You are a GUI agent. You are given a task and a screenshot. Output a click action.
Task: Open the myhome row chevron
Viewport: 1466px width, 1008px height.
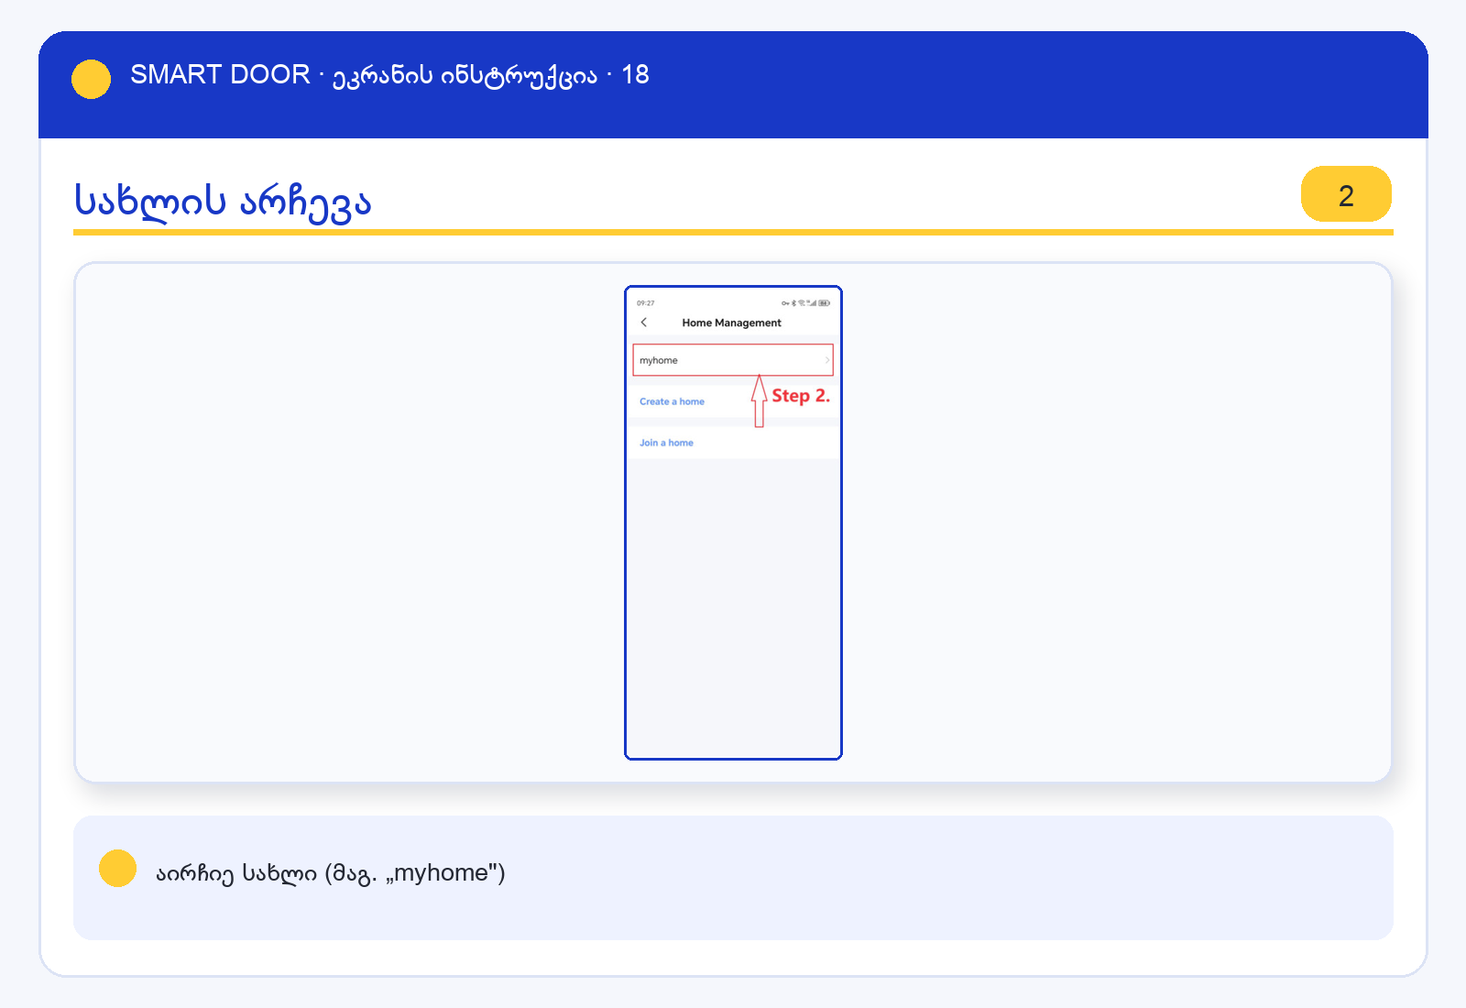826,360
